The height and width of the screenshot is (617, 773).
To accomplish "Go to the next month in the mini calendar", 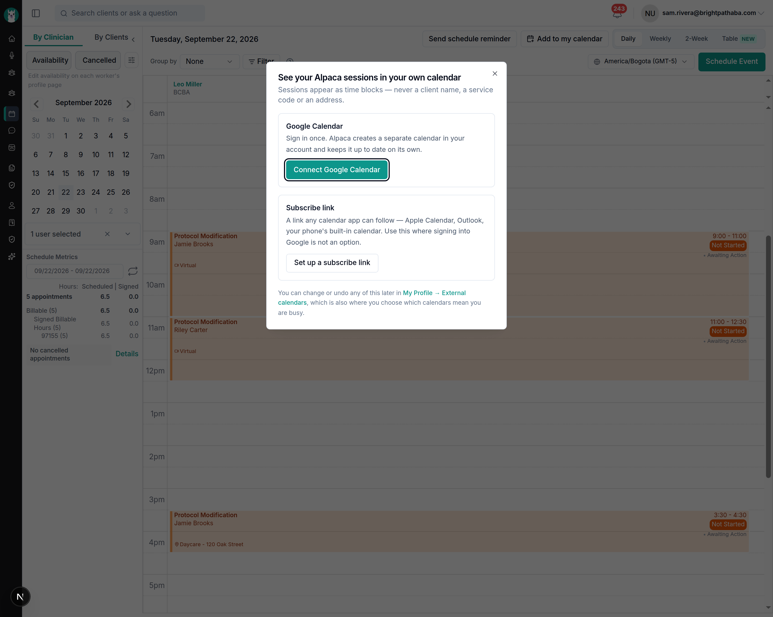I will tap(128, 104).
